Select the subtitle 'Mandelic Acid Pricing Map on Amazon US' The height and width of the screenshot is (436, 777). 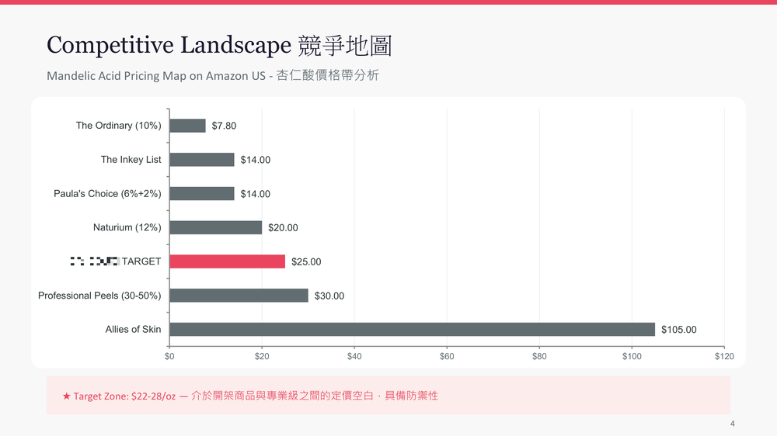pos(156,76)
